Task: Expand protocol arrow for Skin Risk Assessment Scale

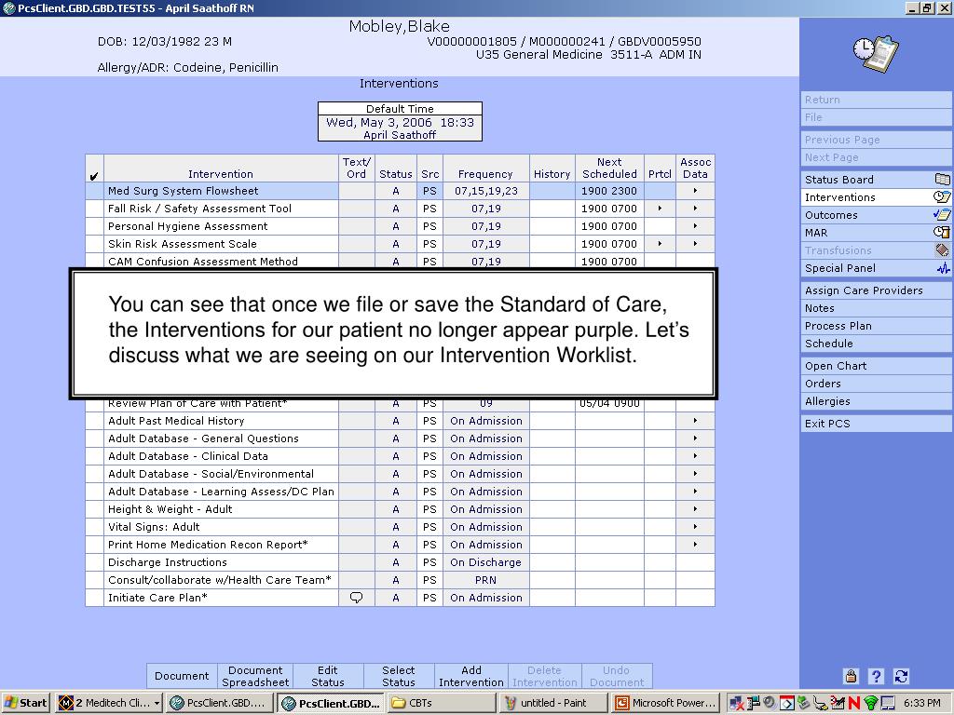Action: (x=660, y=244)
